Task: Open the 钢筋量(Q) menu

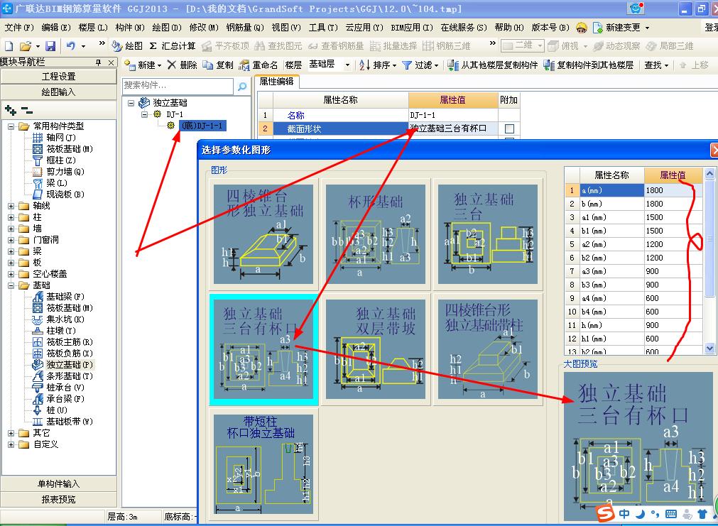Action: coord(245,28)
